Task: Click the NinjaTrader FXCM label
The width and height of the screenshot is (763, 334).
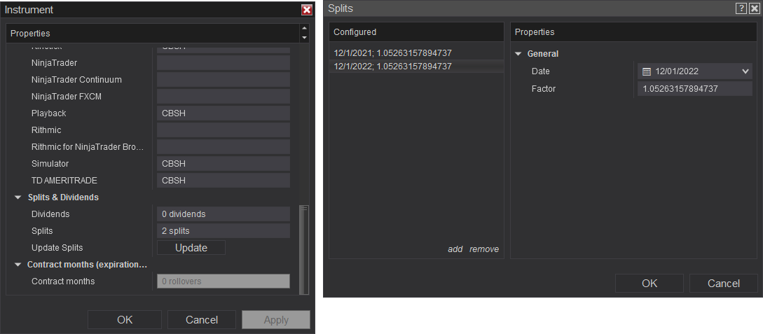Action: click(x=67, y=96)
